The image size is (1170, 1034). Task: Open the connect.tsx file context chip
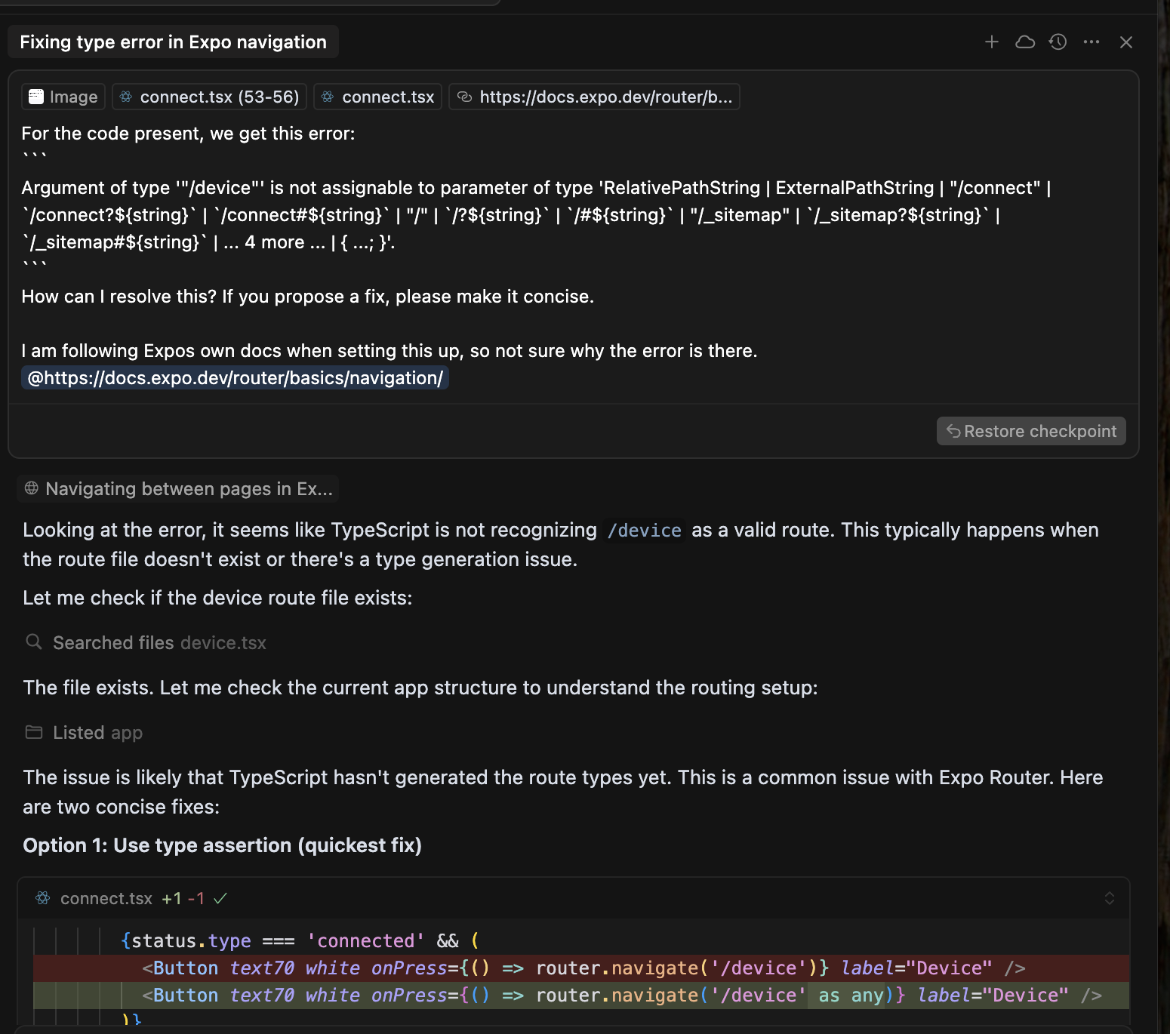point(377,97)
